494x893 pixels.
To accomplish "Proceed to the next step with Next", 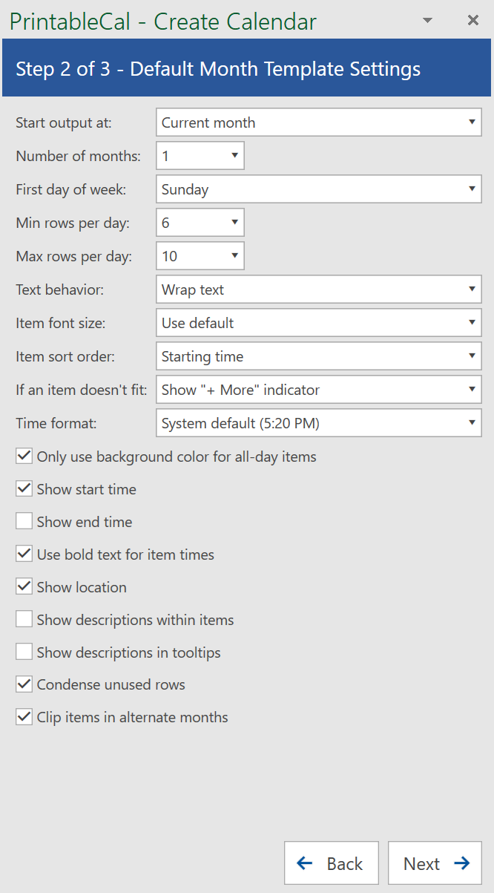I will [x=435, y=863].
